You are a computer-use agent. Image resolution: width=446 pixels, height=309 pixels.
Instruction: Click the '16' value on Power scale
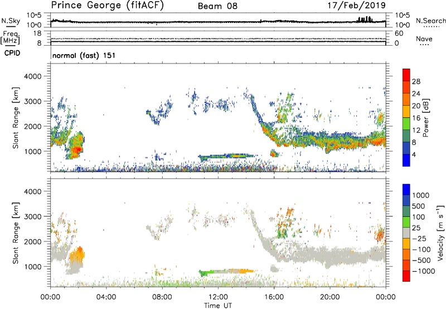(x=416, y=118)
